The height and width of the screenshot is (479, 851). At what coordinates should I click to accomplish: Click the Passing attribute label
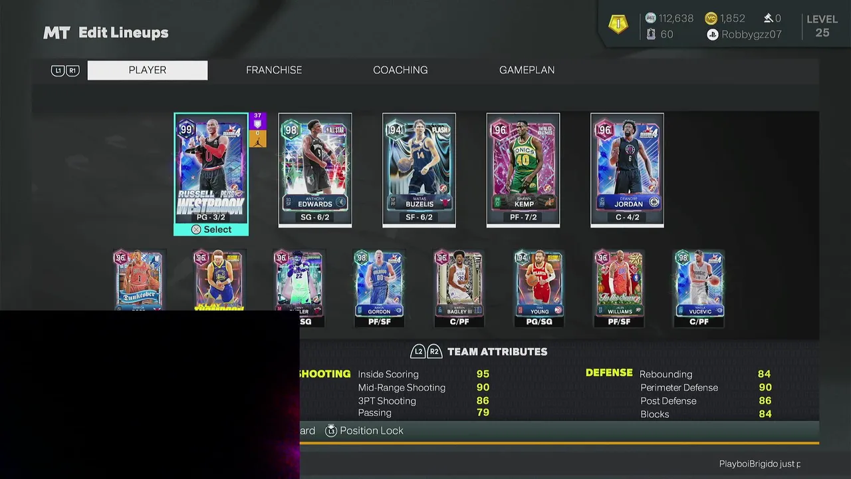click(375, 412)
